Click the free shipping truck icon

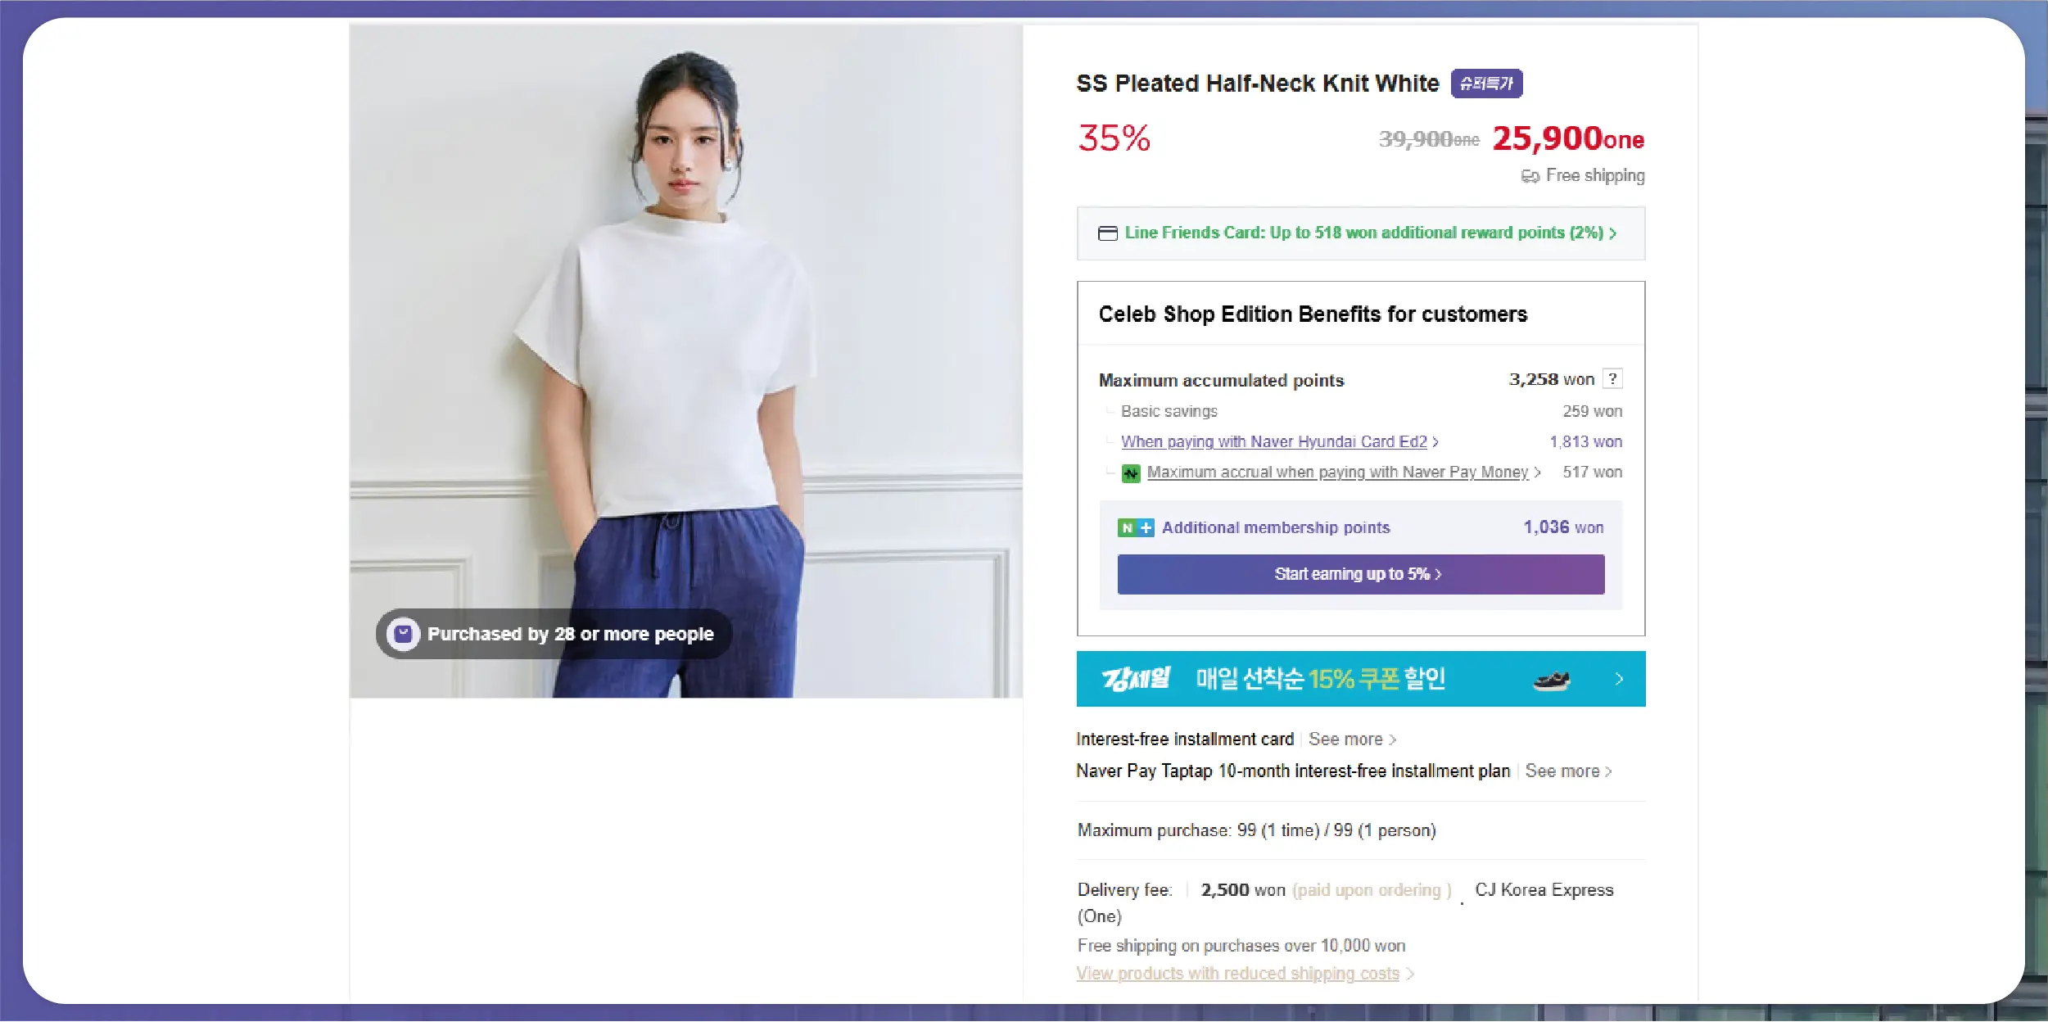click(x=1530, y=176)
